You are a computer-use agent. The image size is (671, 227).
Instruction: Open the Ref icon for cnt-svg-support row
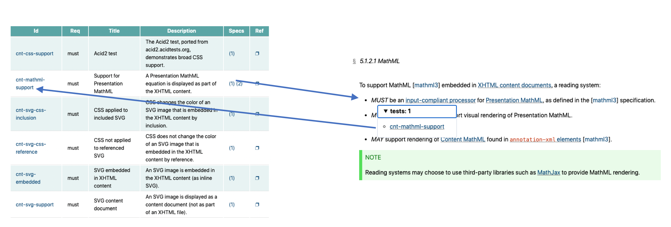(257, 205)
